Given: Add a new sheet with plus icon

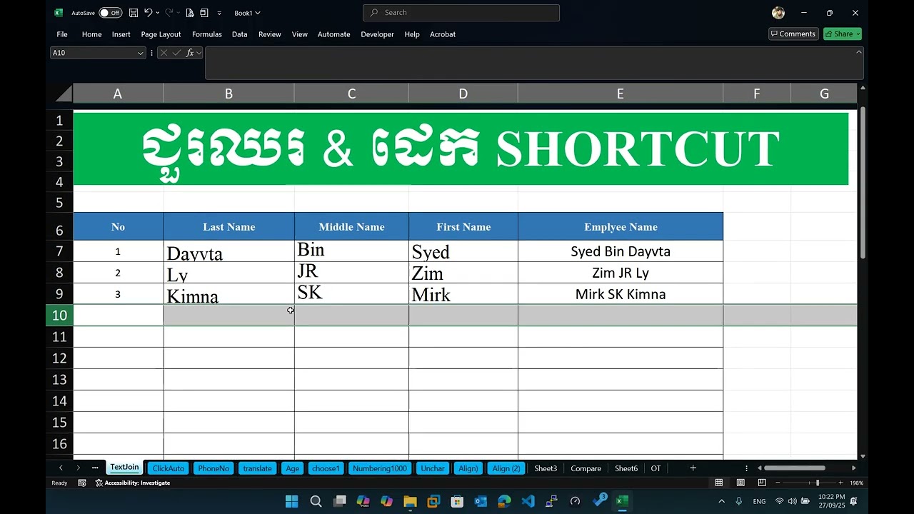Looking at the screenshot, I should 693,468.
